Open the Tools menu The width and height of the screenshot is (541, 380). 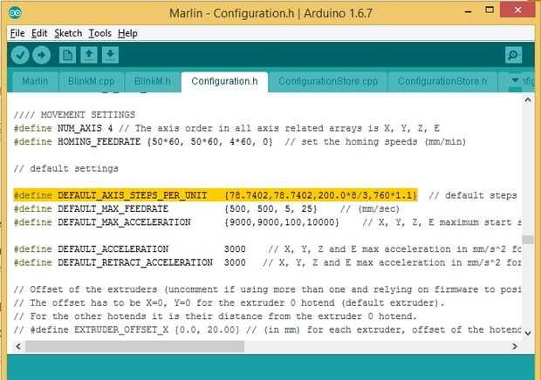[100, 33]
